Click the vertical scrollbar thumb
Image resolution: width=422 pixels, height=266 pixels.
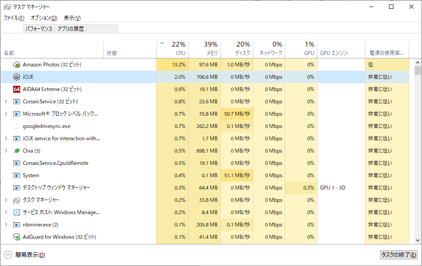click(x=418, y=70)
